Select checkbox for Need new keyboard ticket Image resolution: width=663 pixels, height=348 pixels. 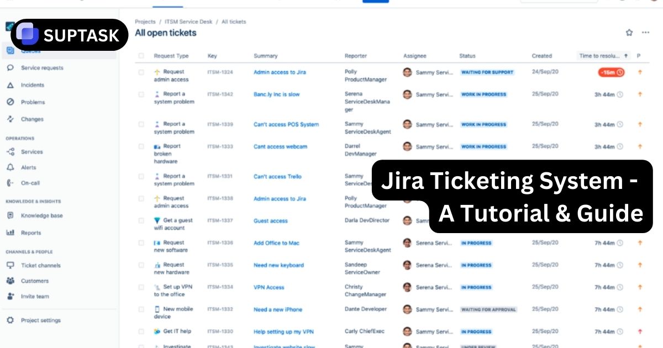[141, 265]
